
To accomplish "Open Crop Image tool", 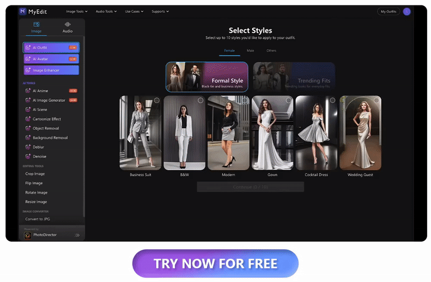I will click(x=35, y=173).
